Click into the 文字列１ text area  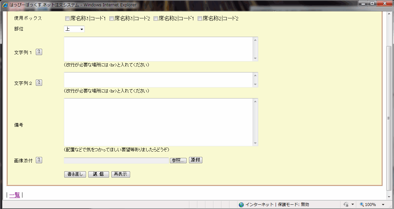159,49
